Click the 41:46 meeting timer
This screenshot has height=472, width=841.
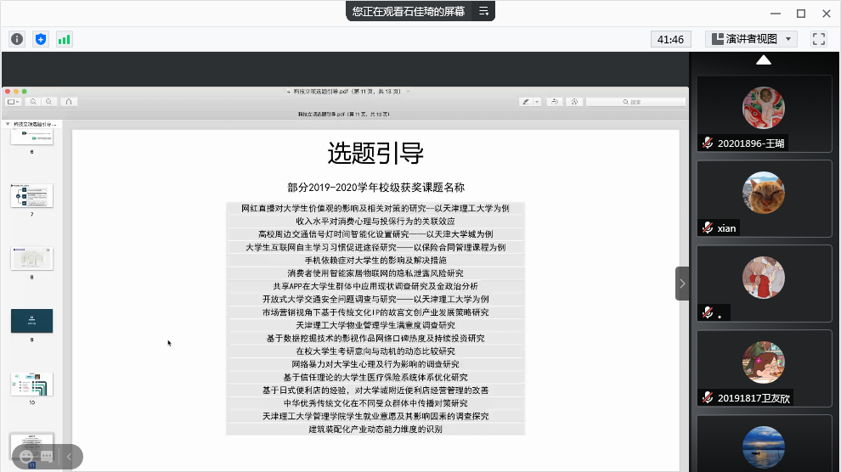coord(671,39)
